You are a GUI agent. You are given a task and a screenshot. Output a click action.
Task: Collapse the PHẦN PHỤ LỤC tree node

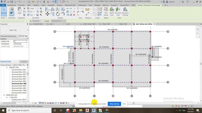click(4, 95)
